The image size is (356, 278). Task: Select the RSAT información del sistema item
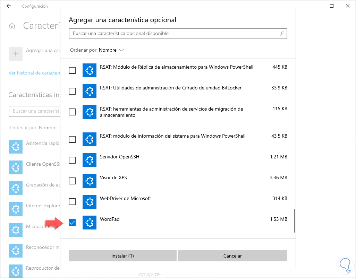point(172,136)
